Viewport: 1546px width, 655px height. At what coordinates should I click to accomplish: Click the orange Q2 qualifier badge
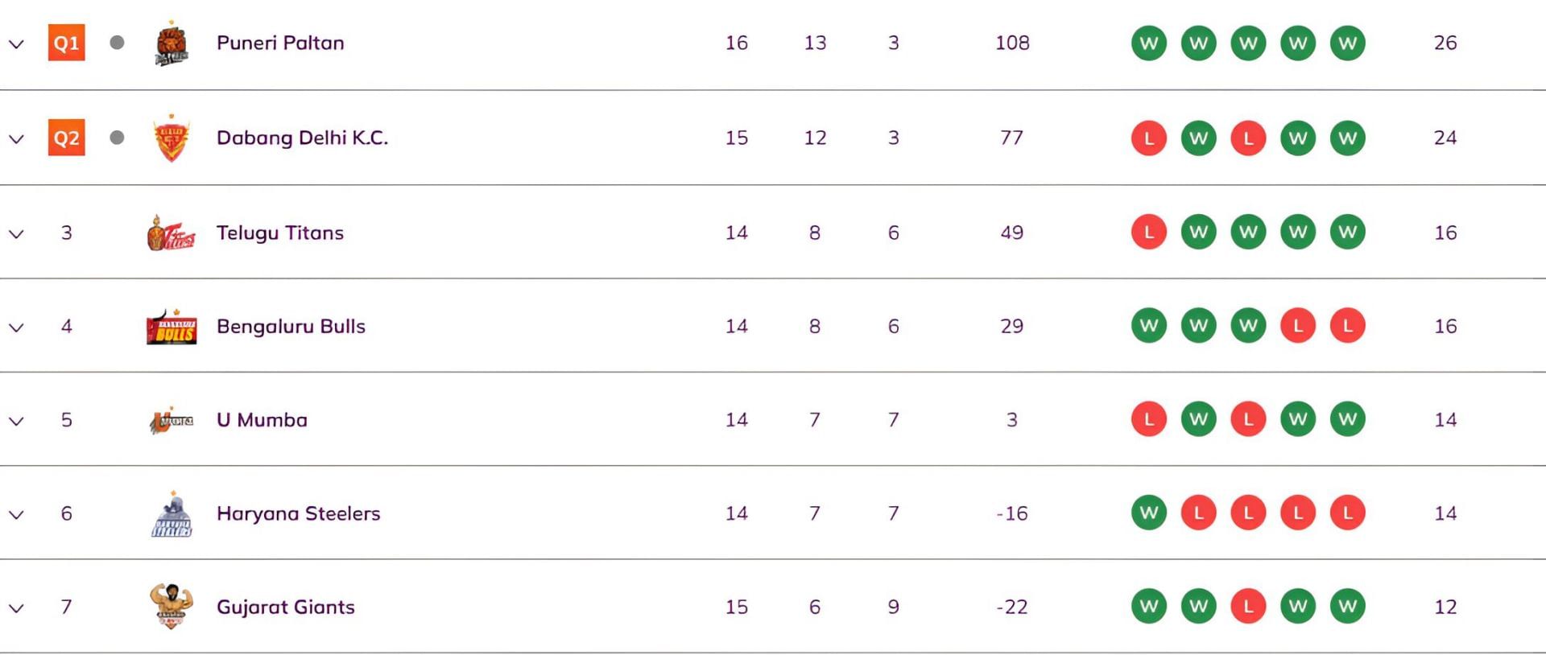[66, 138]
